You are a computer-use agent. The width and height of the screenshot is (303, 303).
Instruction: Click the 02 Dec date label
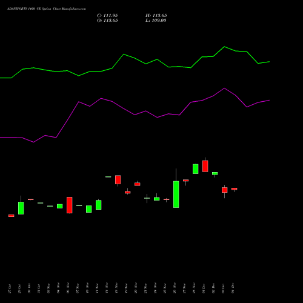[213, 288]
